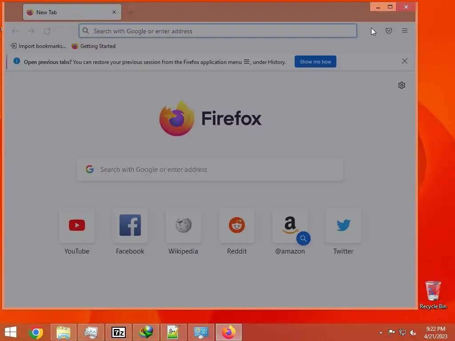Image resolution: width=455 pixels, height=341 pixels.
Task: Open the Recycle Bin desktop icon
Action: tap(433, 295)
